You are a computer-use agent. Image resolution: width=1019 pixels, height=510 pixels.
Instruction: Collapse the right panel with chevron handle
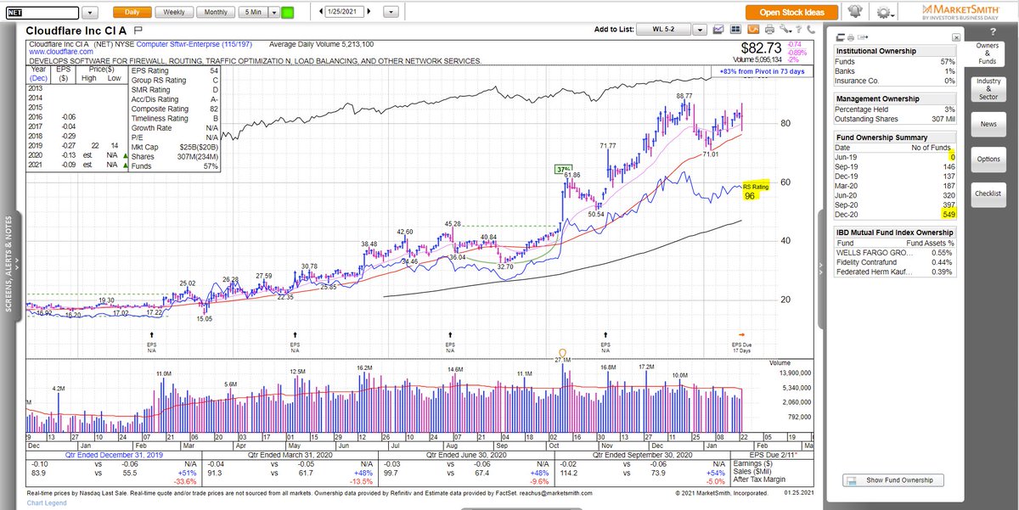(820, 266)
